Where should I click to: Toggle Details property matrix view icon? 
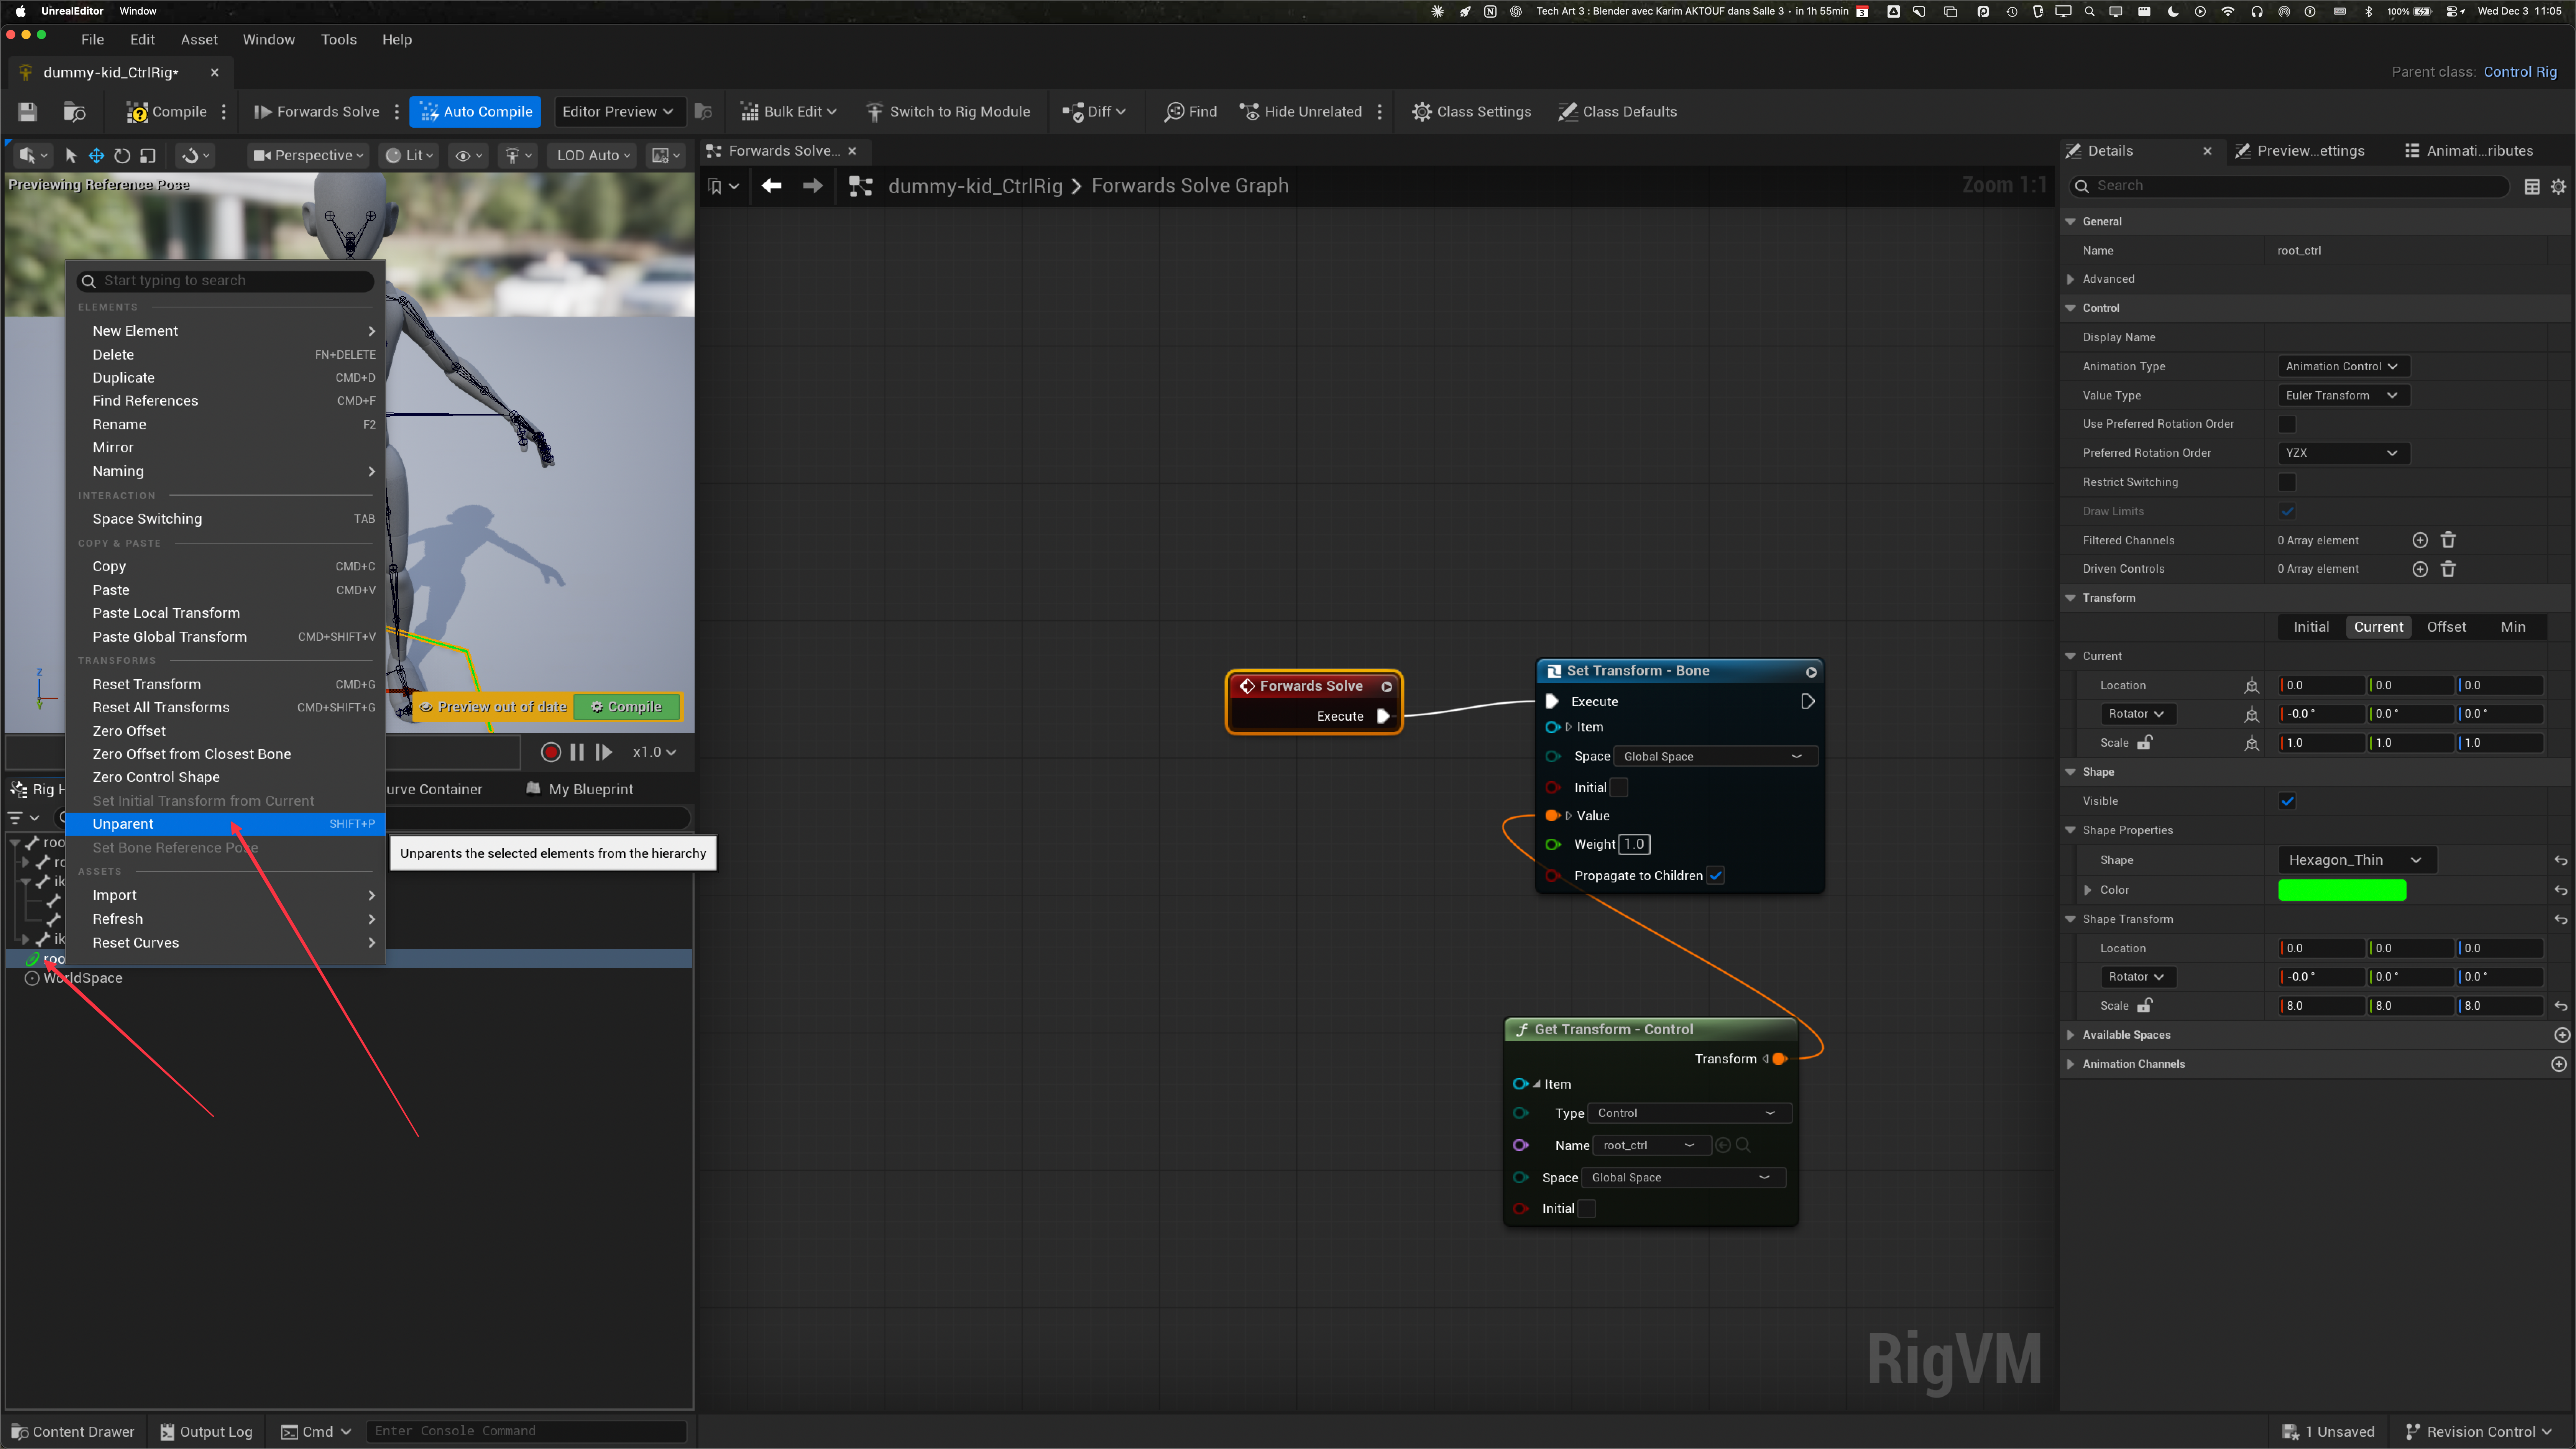coord(2532,187)
